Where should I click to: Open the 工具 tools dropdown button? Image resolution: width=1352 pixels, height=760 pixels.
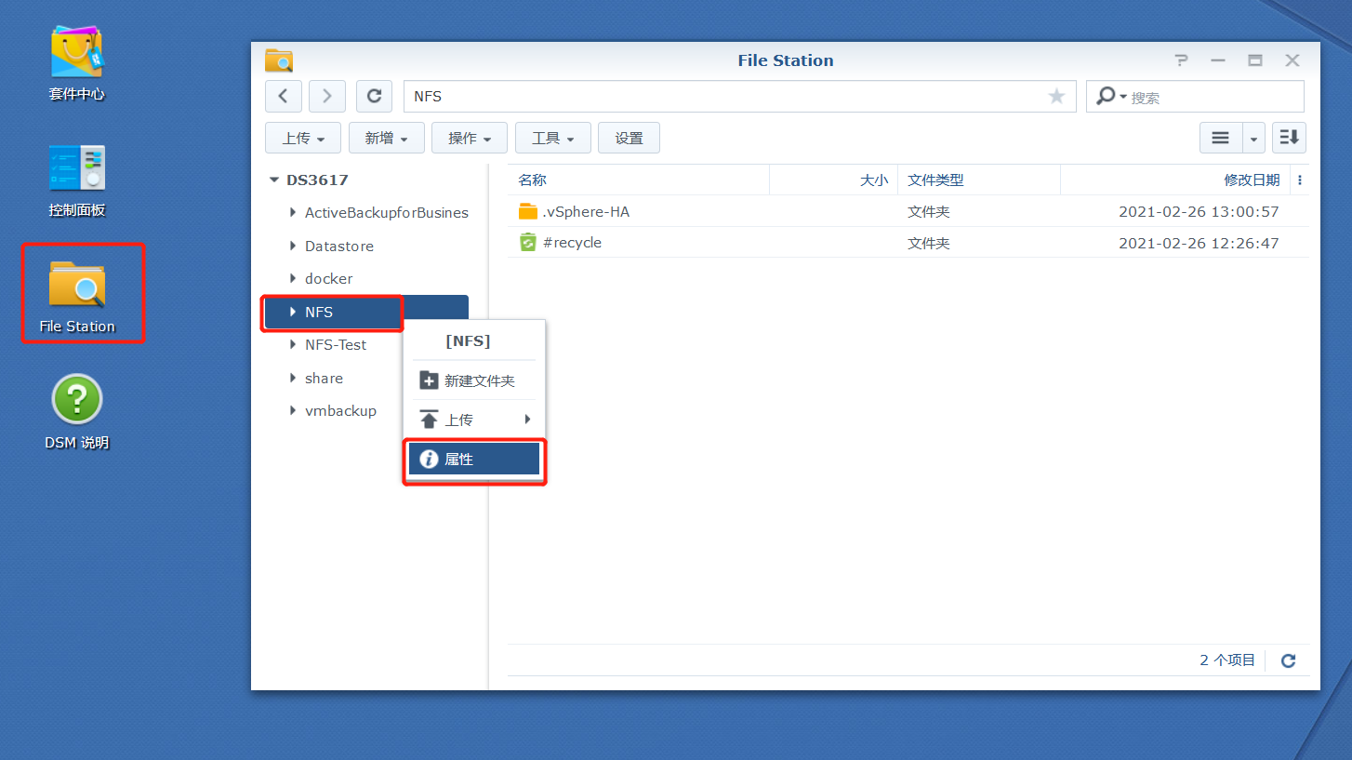[553, 138]
